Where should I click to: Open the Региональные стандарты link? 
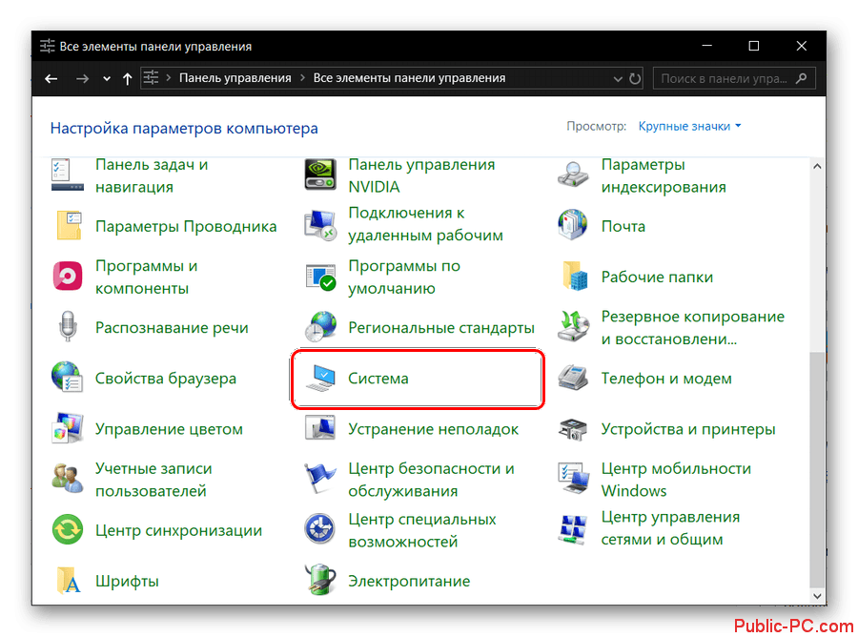click(440, 328)
